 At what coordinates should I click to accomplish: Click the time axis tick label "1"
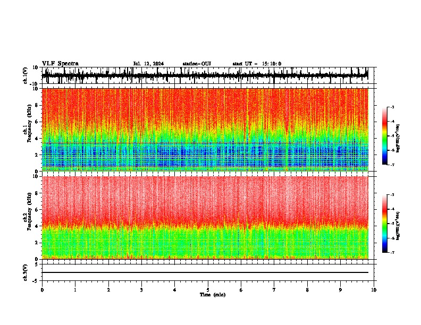coord(75,290)
